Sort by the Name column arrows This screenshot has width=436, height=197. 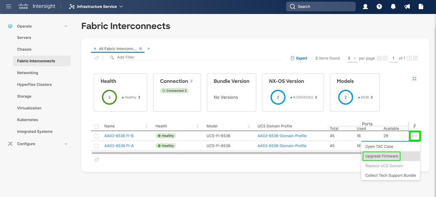[147, 126]
